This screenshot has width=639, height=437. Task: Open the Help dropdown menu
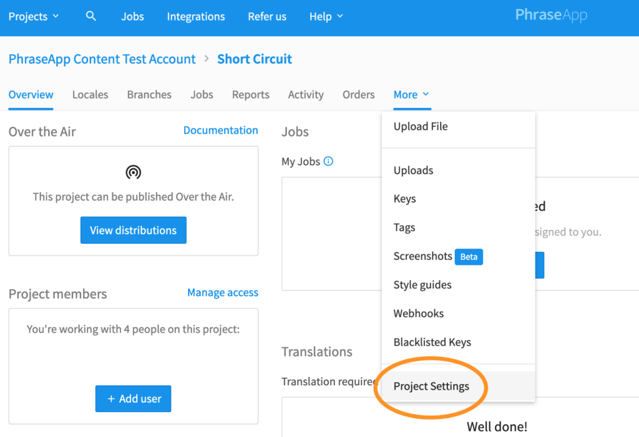[326, 16]
